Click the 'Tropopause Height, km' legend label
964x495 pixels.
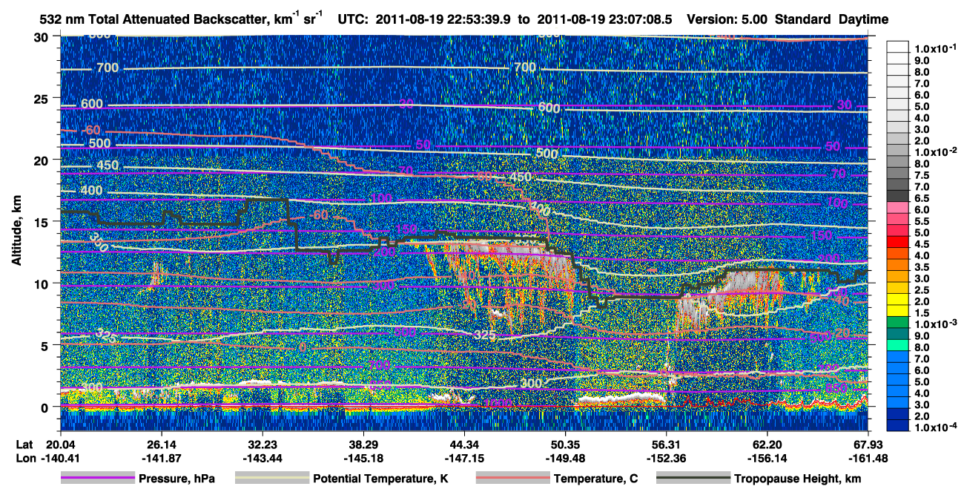(798, 479)
